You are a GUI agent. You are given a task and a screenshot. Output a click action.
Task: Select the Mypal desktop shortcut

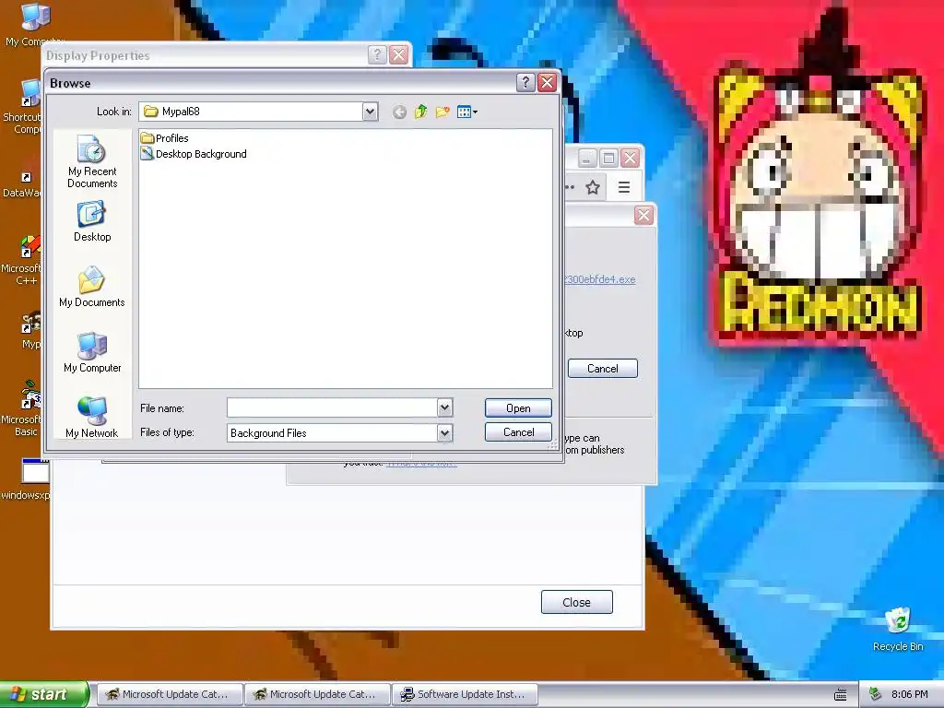coord(30,331)
